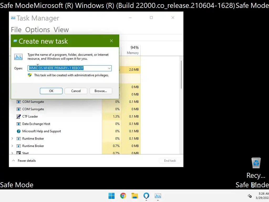Click the Microsoft Help and Support icon
This screenshot has height=202, width=269.
click(19, 131)
